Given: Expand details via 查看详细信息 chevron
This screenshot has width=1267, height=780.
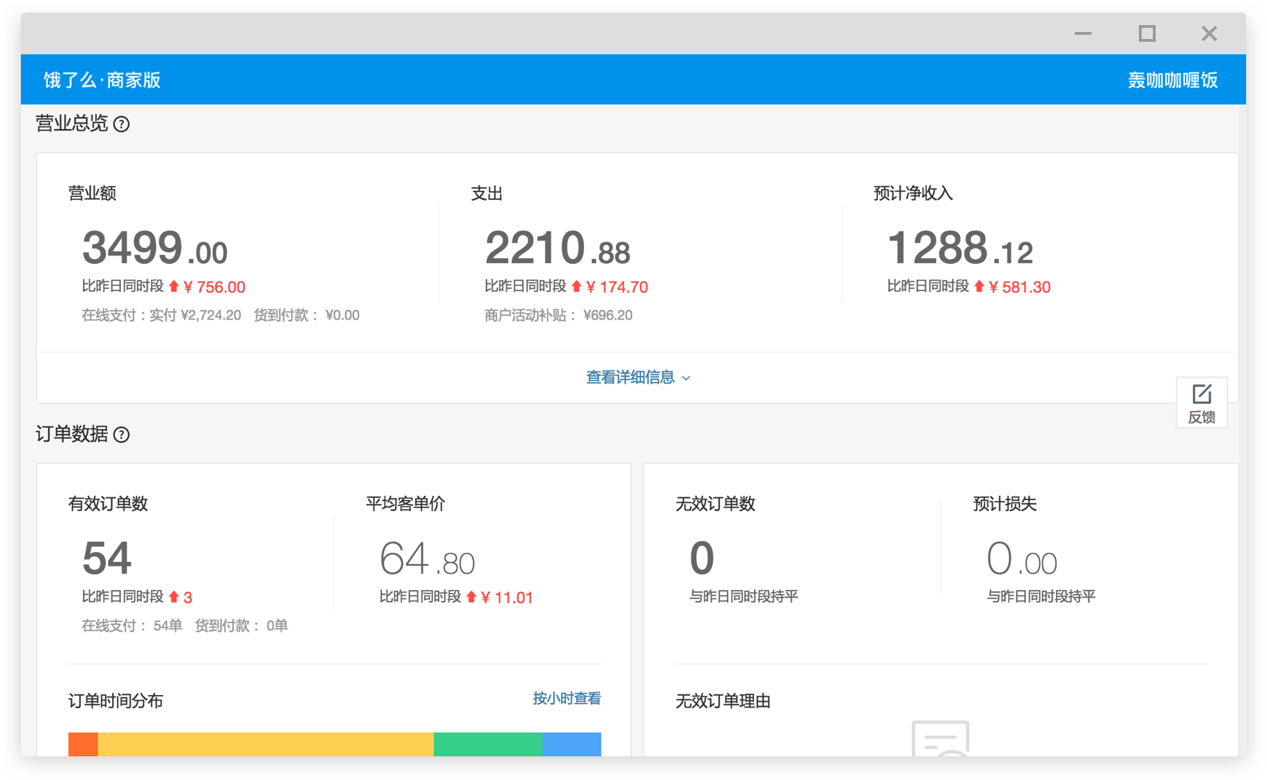Looking at the screenshot, I should click(686, 377).
